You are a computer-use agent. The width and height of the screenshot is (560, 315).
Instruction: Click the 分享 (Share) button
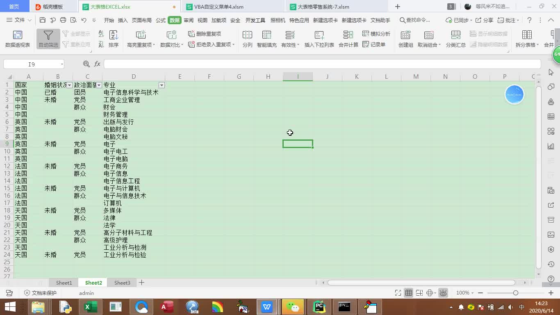pos(488,19)
